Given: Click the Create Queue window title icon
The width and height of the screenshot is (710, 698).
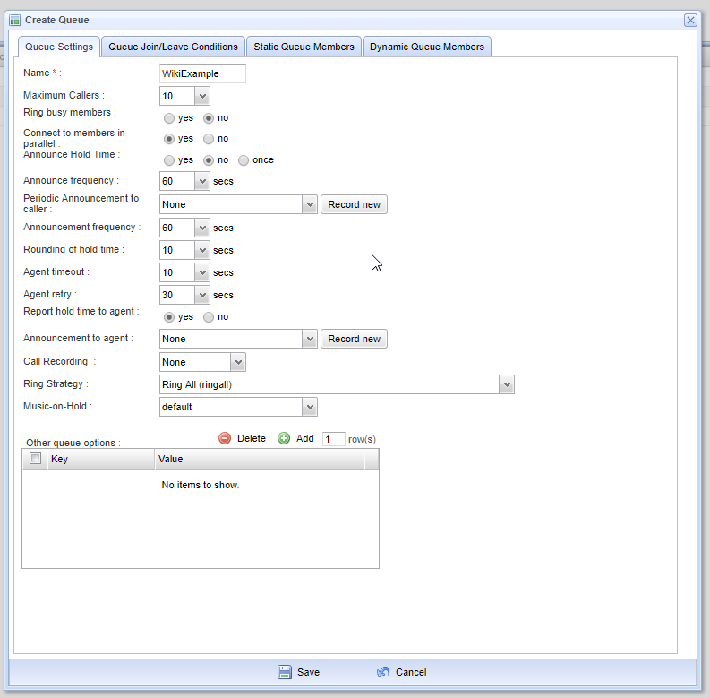Looking at the screenshot, I should 15,20.
